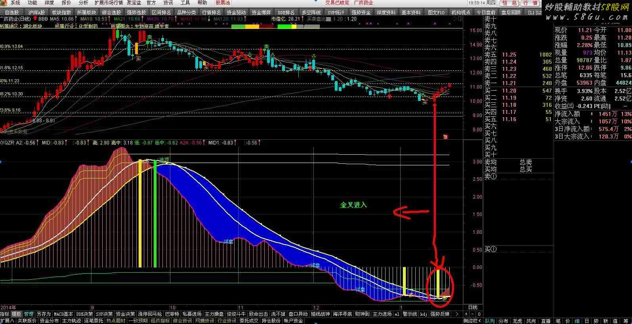Select the 涨停回马枪 indicator tab

click(150, 314)
